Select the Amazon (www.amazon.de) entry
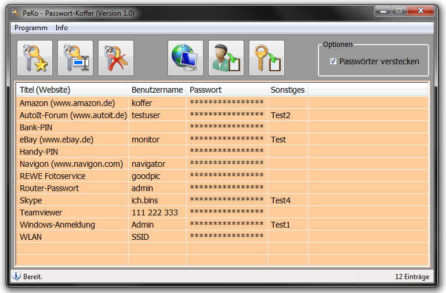 (67, 103)
